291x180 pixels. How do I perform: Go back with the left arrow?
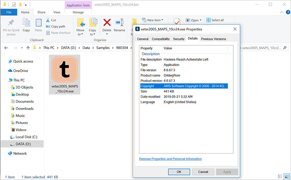coord(6,48)
